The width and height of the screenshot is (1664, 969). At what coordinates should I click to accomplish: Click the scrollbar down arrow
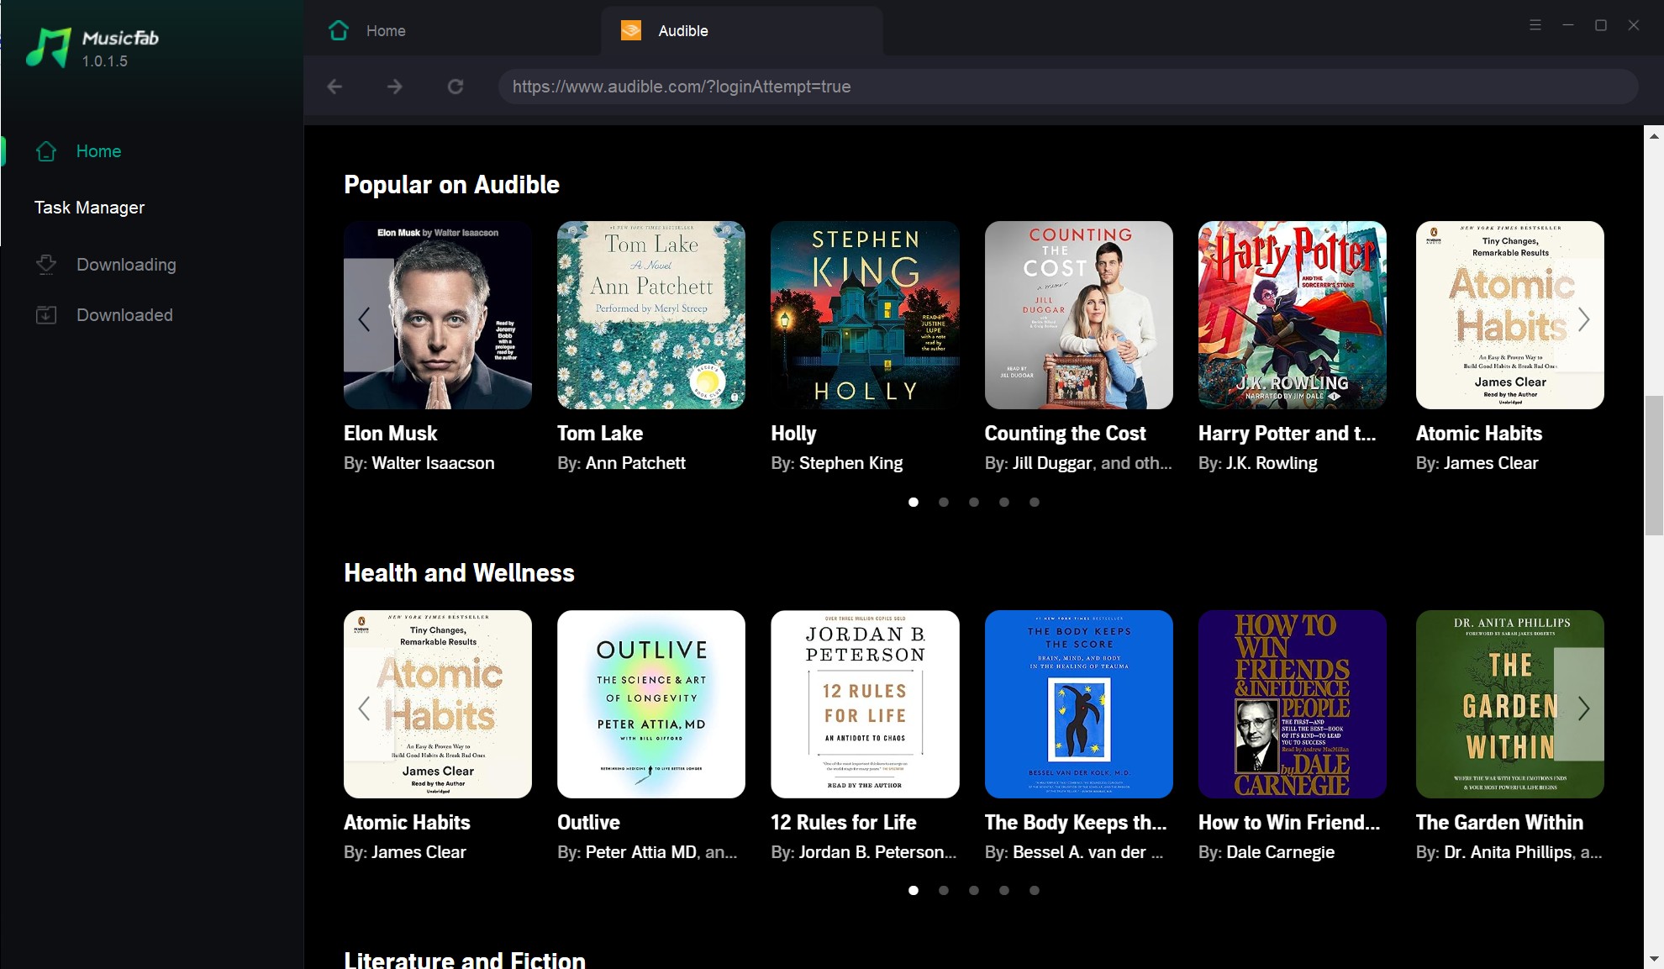1653,959
